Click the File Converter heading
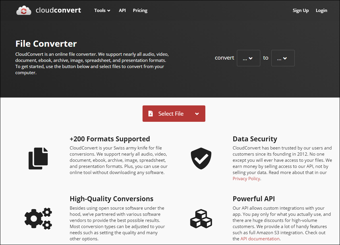 click(x=46, y=44)
